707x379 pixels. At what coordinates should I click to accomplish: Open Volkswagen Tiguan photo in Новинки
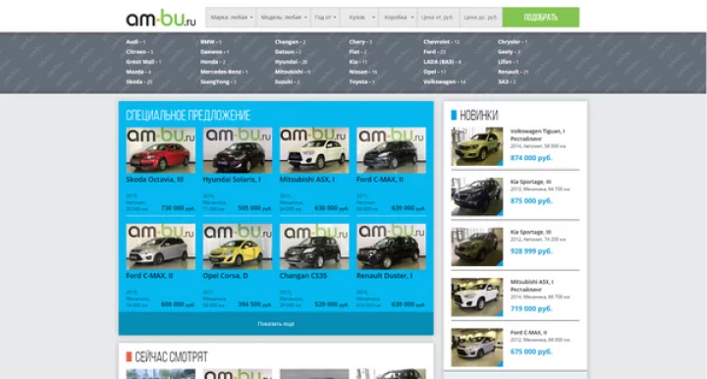point(477,146)
